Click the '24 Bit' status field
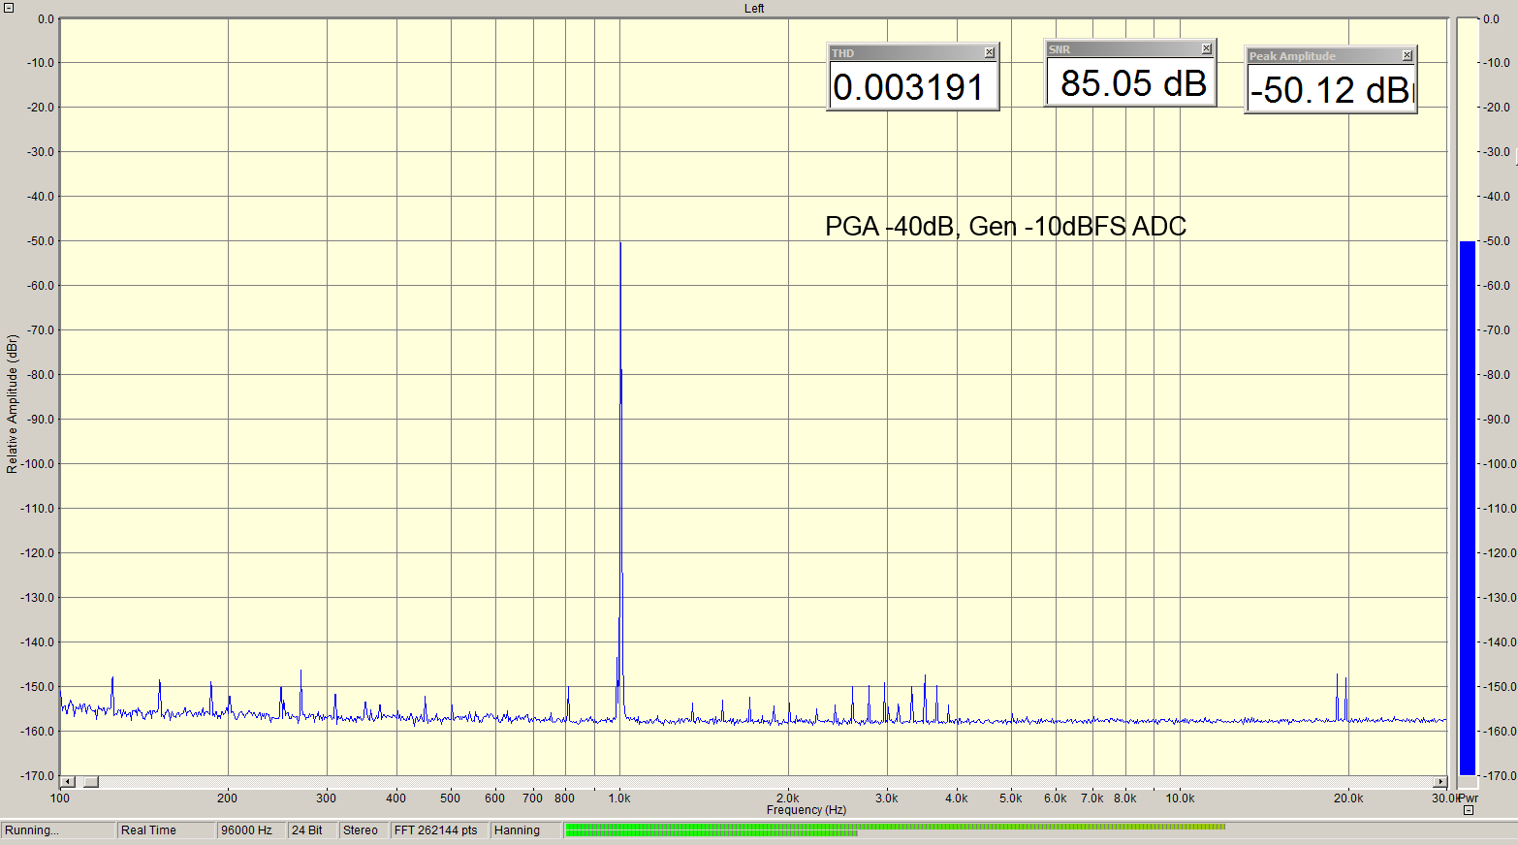The height and width of the screenshot is (845, 1518). 312,830
